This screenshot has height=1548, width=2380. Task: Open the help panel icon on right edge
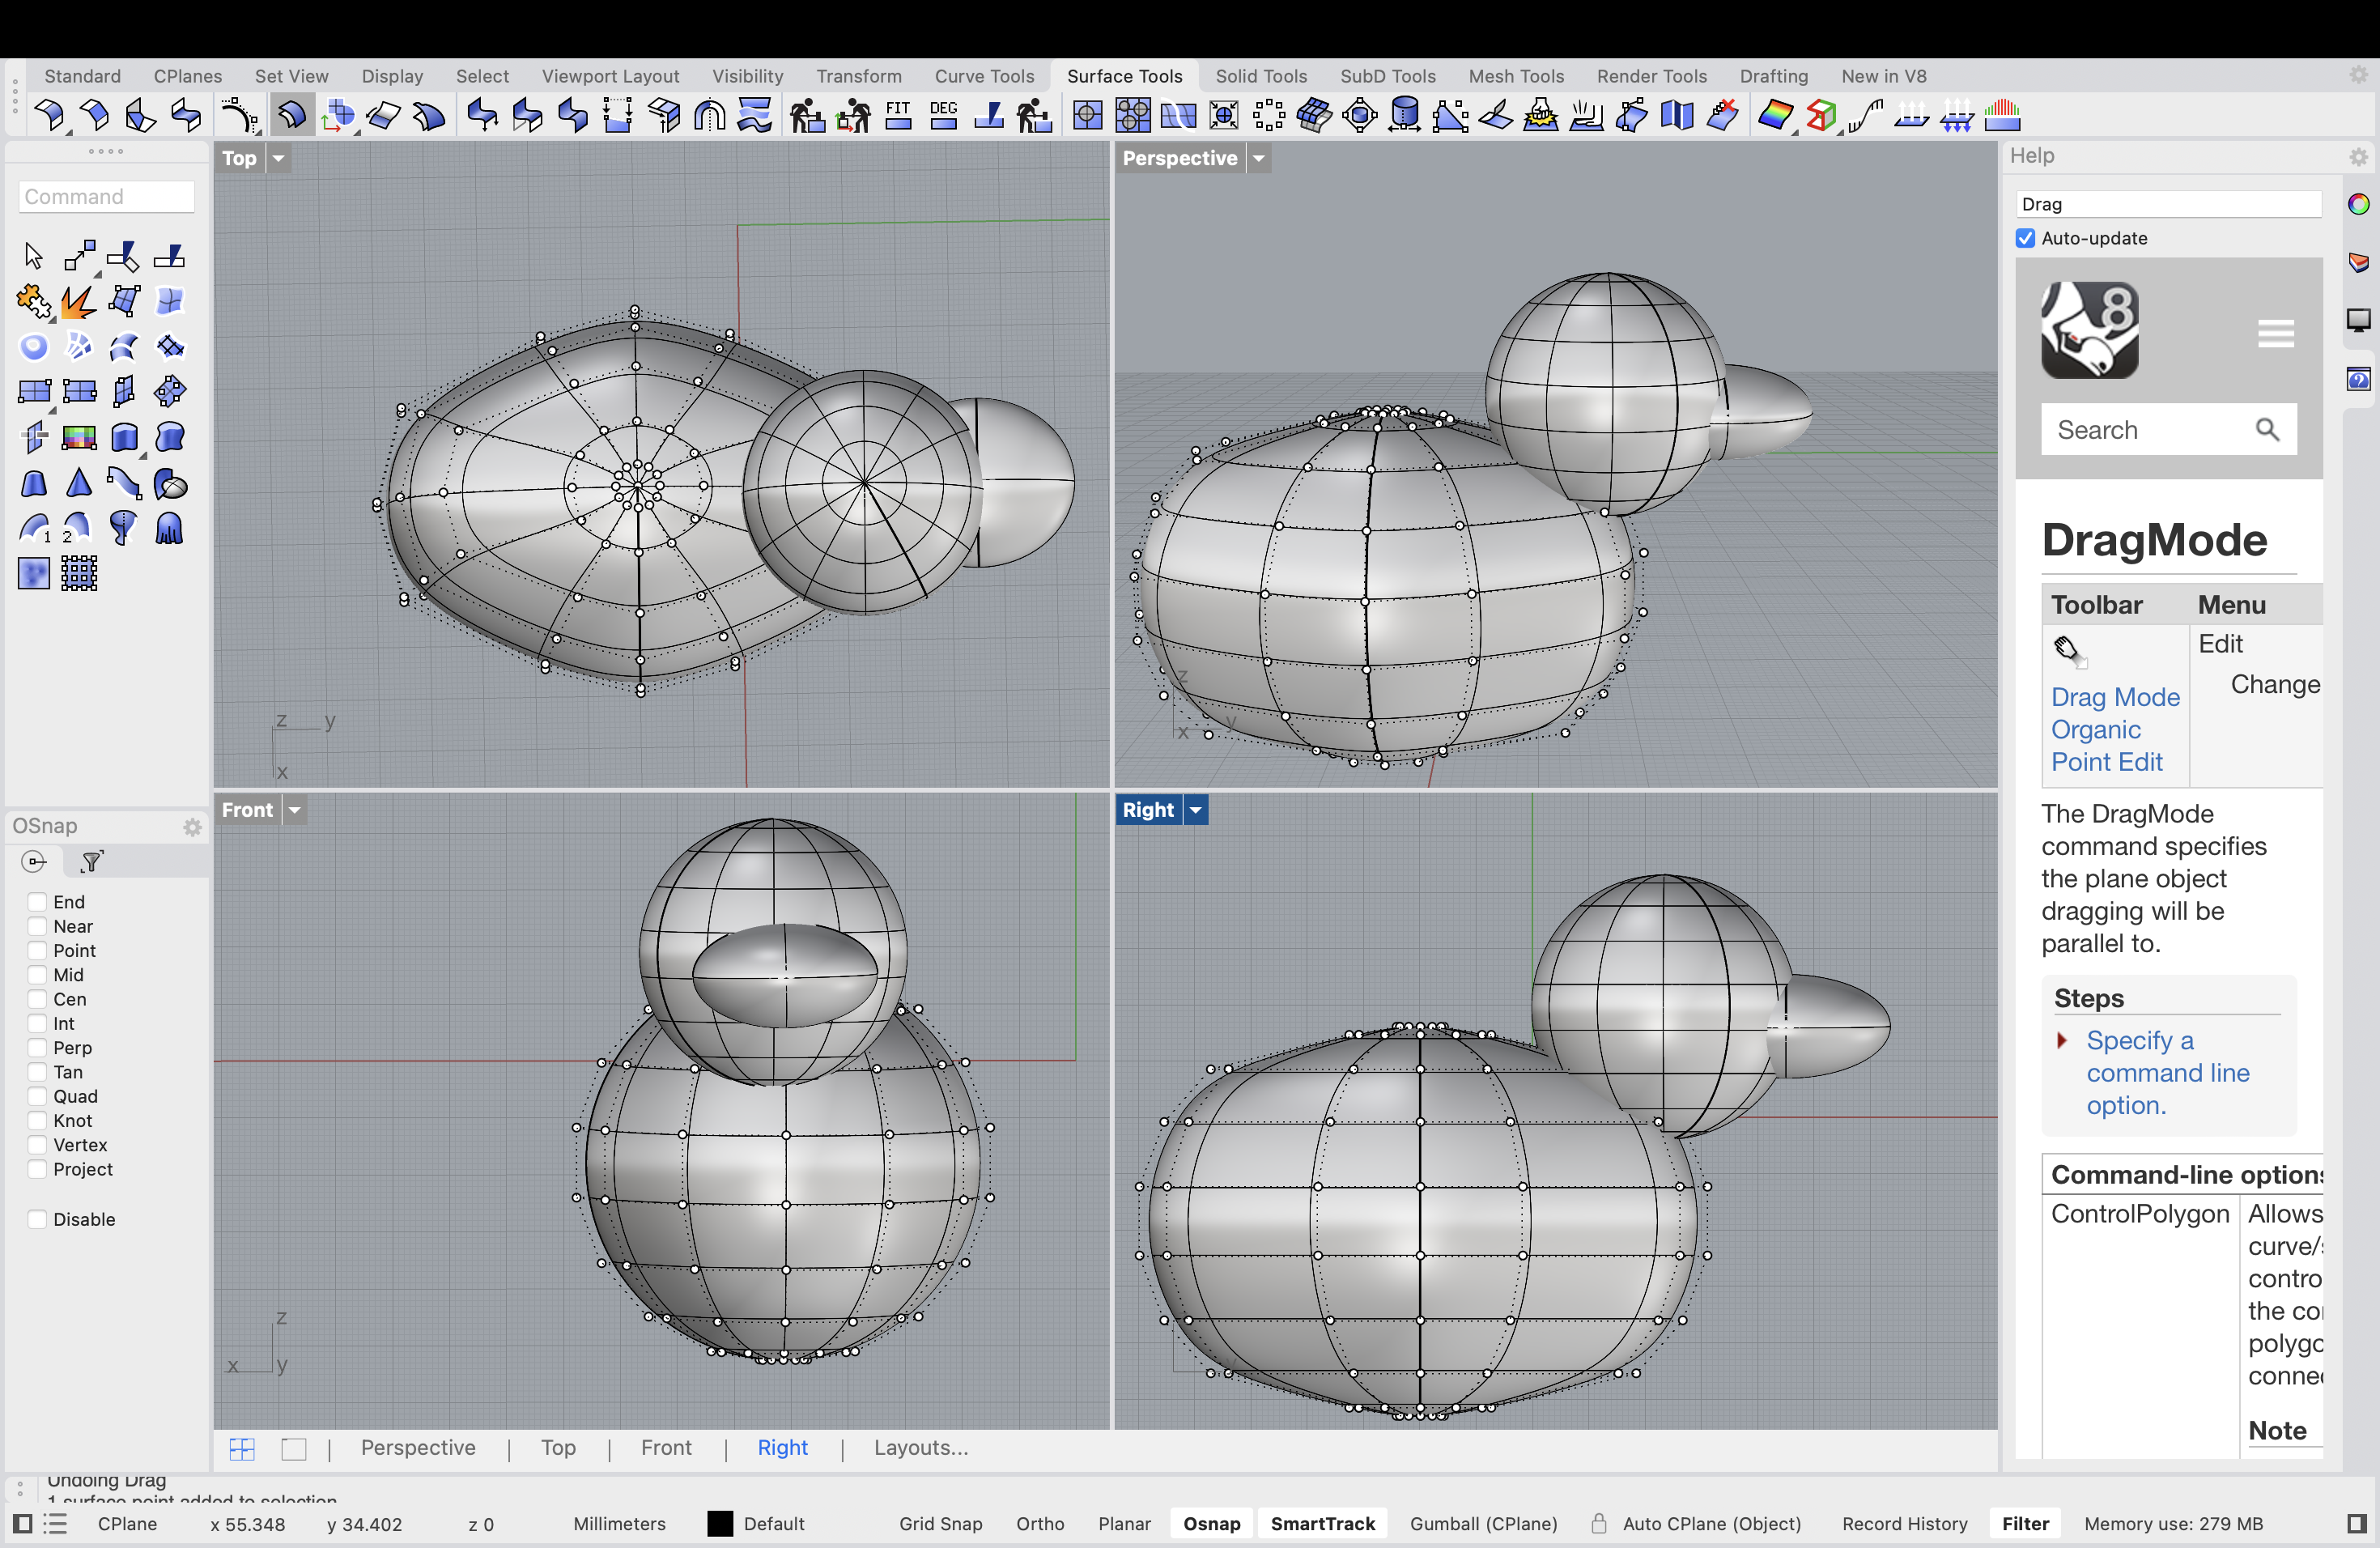tap(2358, 379)
